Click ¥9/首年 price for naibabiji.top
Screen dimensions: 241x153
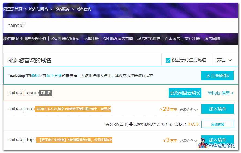click(x=170, y=140)
